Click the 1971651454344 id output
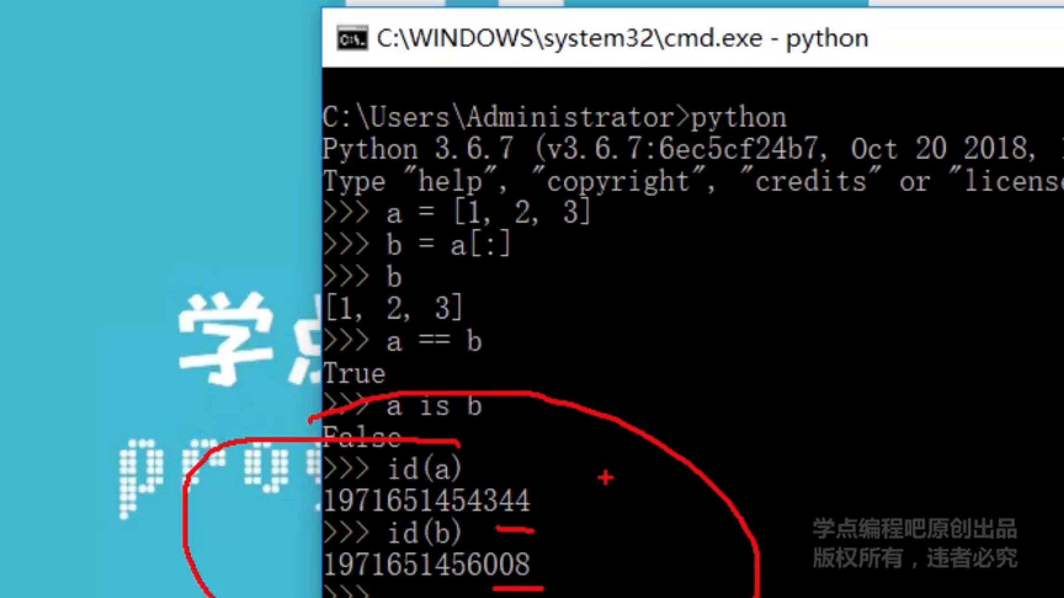This screenshot has height=598, width=1064. (x=426, y=500)
